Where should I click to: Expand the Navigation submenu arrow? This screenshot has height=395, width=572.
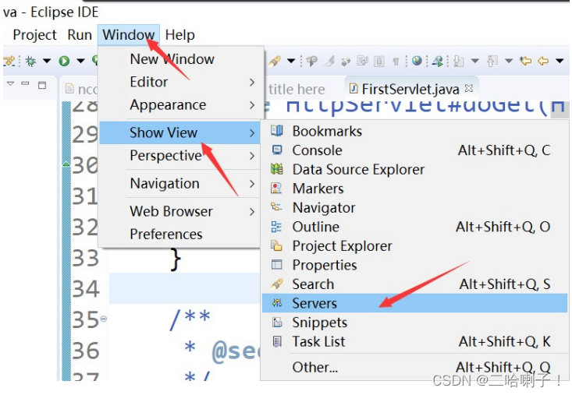tap(252, 184)
